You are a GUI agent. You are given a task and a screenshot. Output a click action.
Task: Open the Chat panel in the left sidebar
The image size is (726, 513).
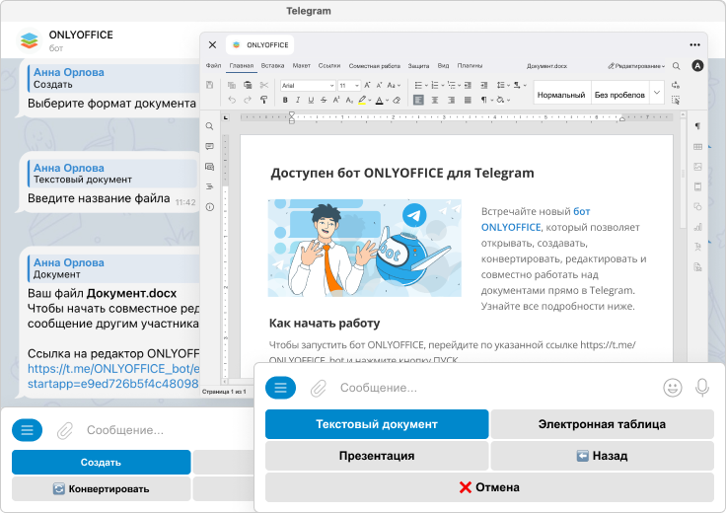tap(210, 167)
